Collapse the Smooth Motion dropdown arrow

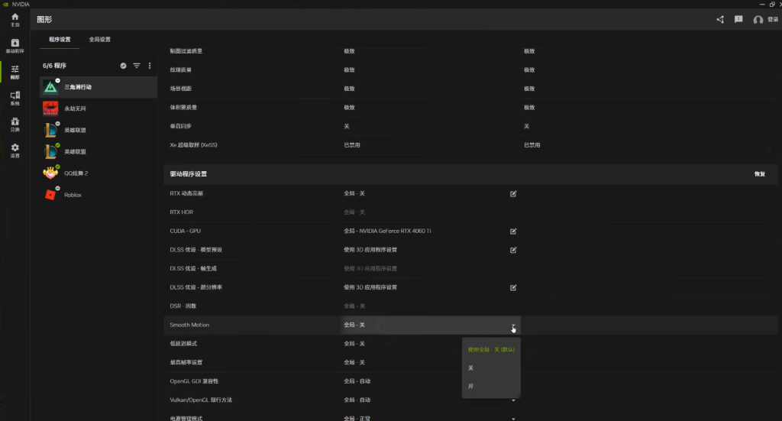point(513,325)
